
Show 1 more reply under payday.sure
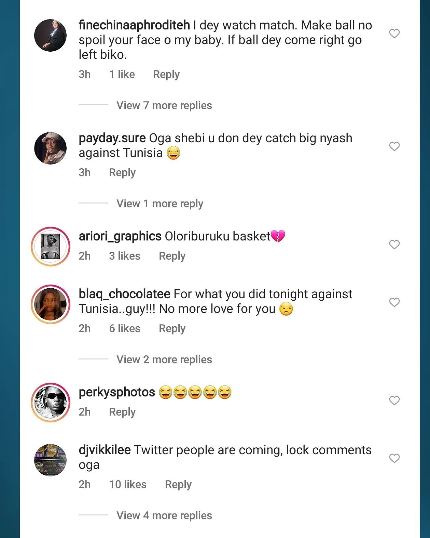click(159, 204)
